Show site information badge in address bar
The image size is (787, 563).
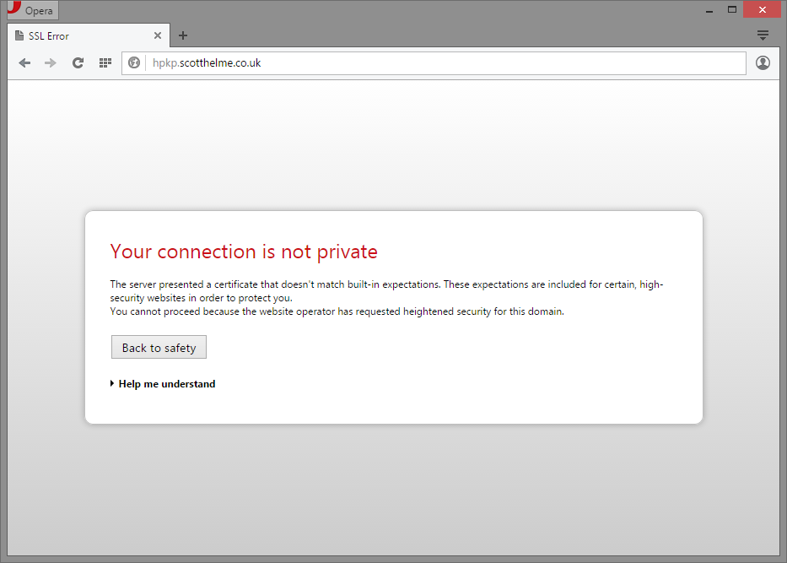tap(134, 63)
